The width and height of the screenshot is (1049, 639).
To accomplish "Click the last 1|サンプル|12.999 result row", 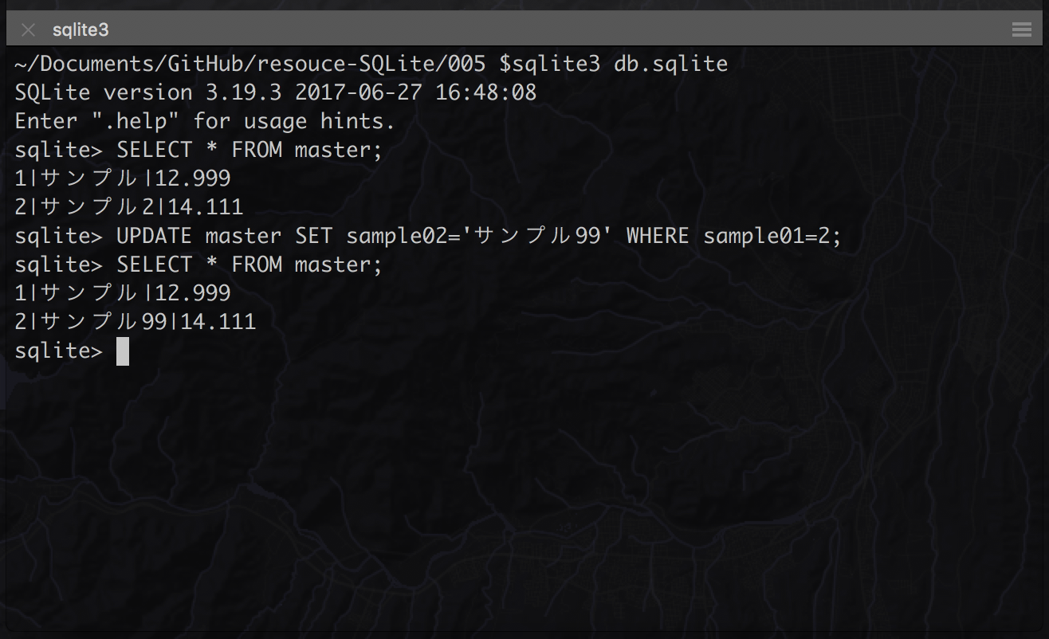I will 123,294.
